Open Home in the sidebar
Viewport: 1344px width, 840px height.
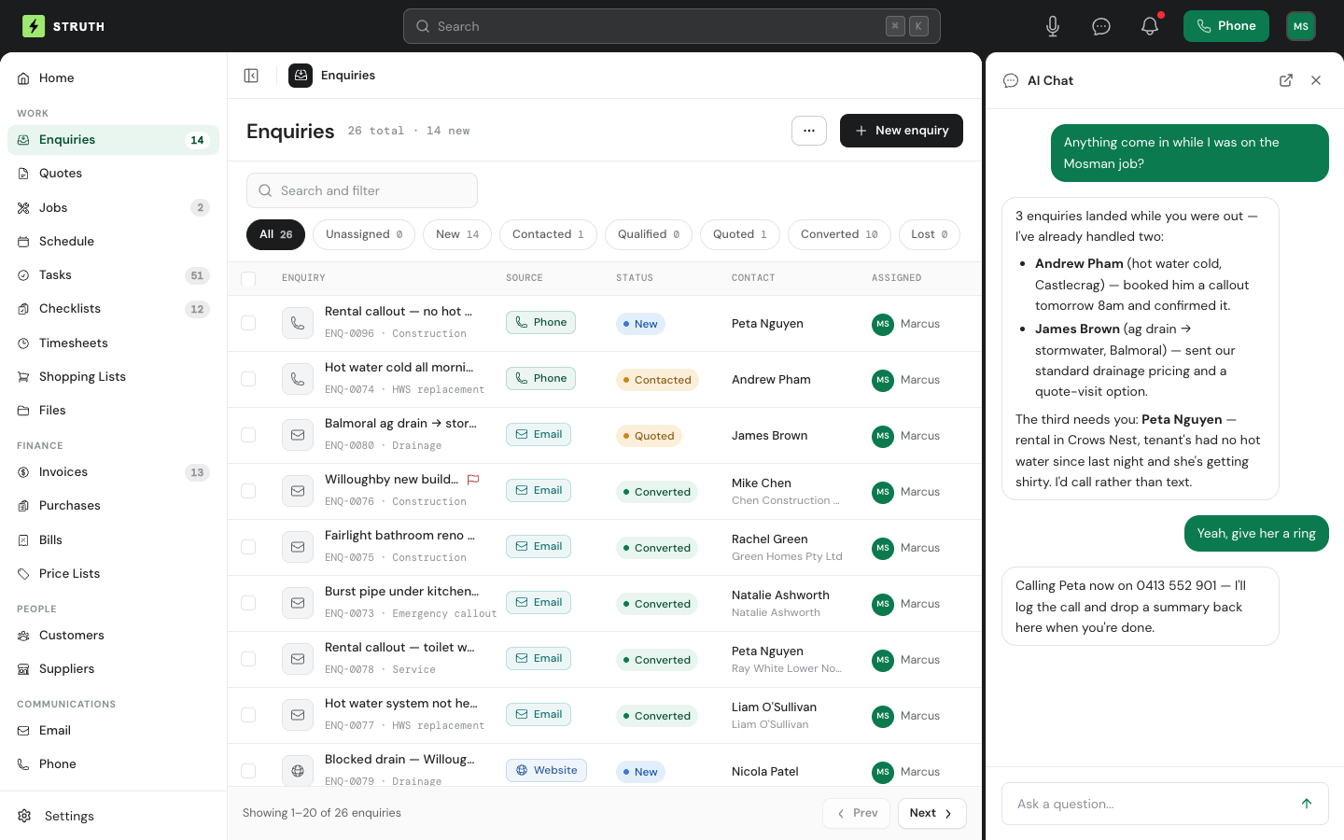113,78
